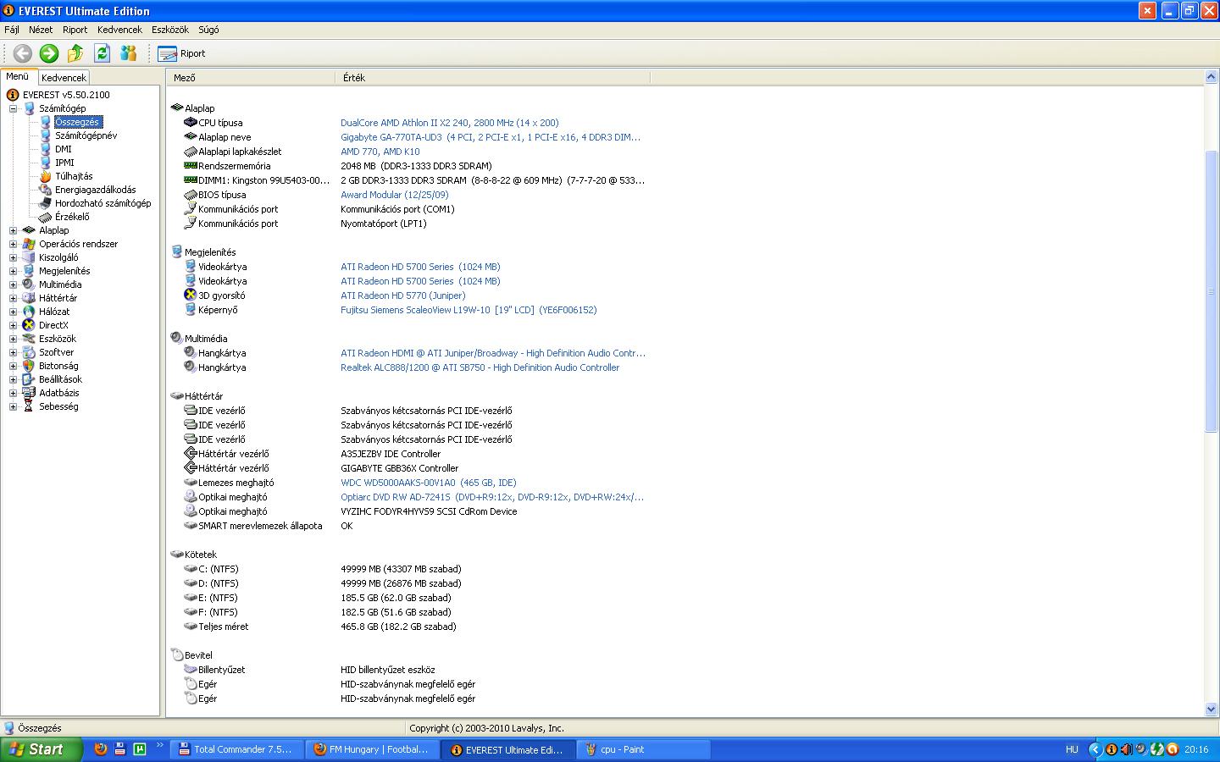Viewport: 1220px width, 762px height.
Task: Open the Nézet menu
Action: pos(41,30)
